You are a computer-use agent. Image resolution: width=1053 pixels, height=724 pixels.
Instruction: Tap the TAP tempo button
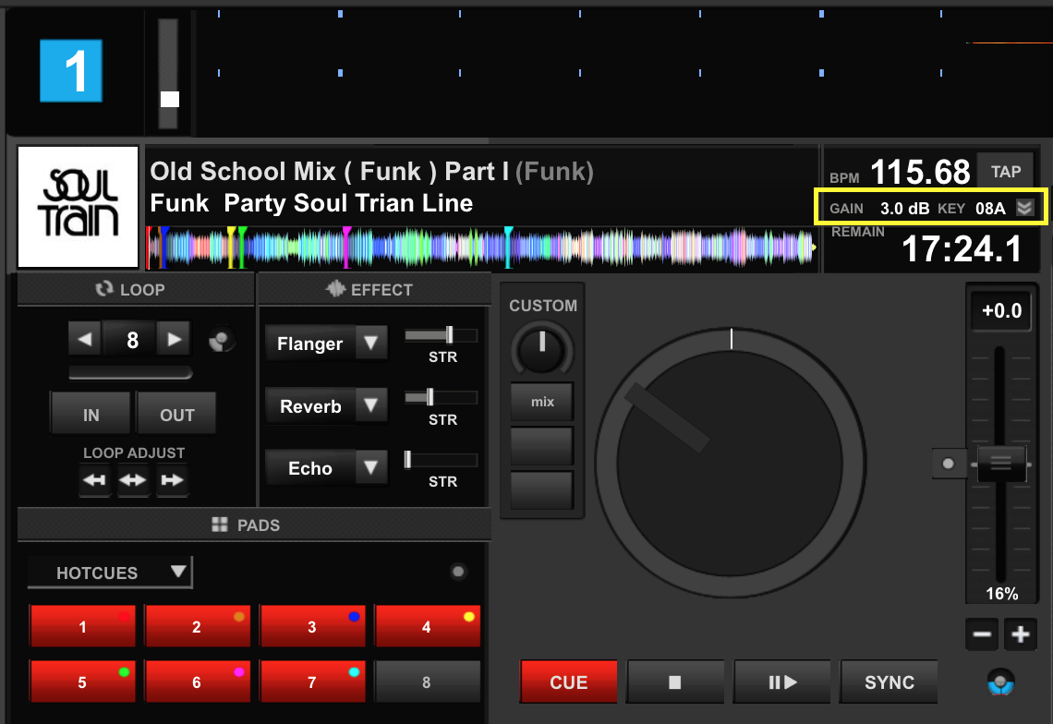tap(1005, 172)
